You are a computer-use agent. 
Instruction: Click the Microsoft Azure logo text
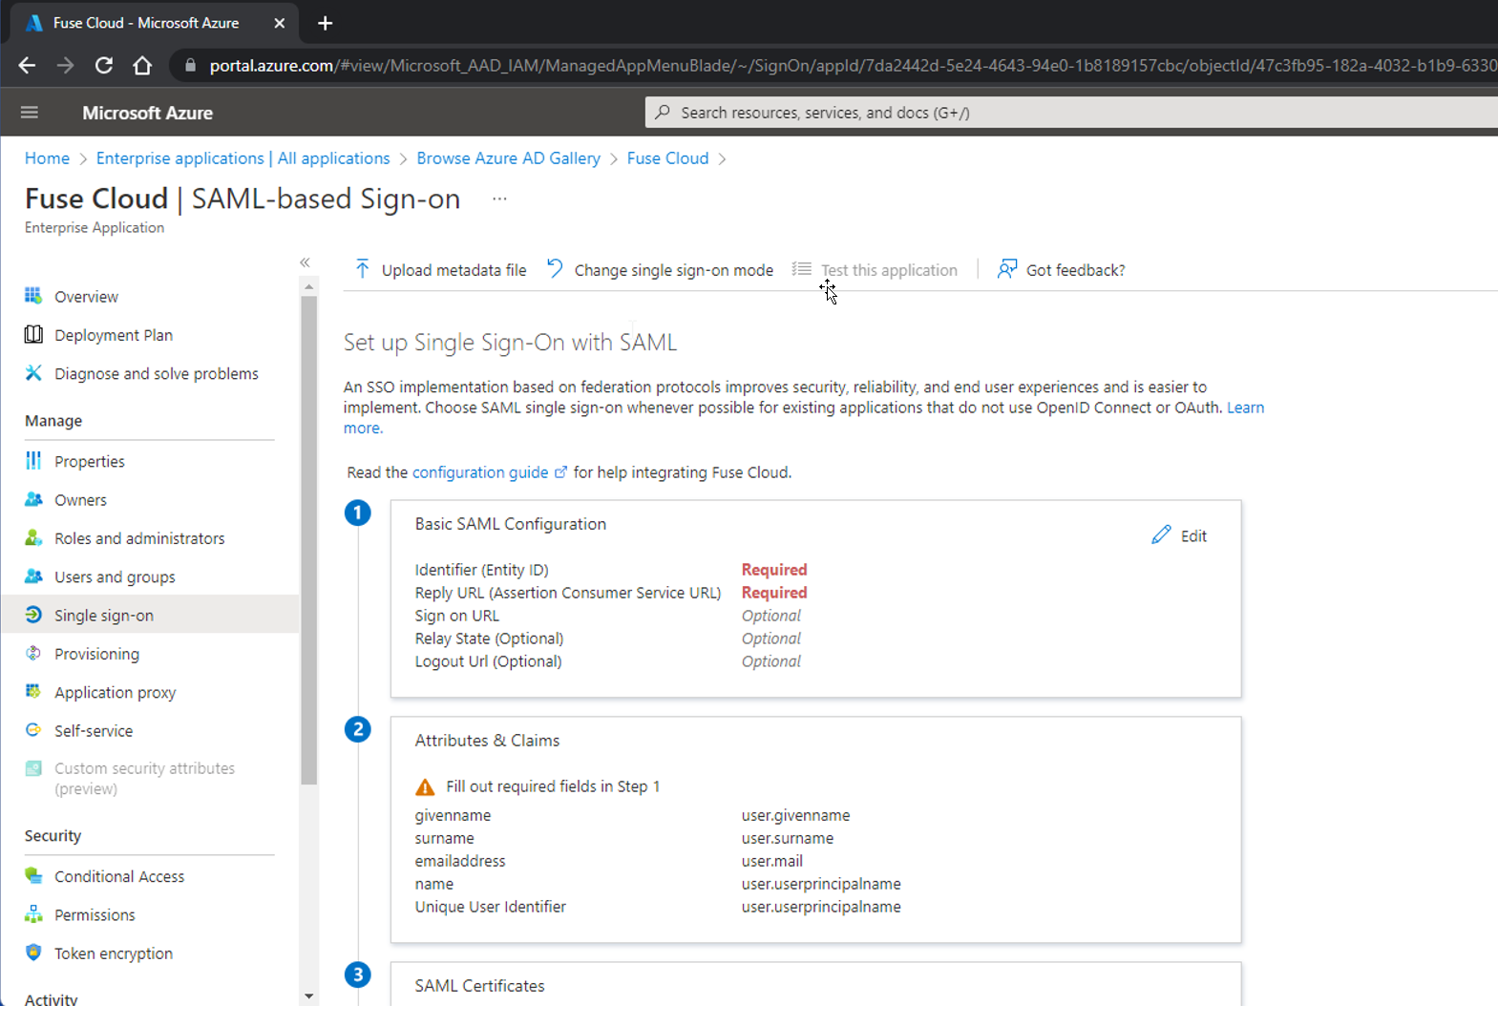tap(147, 113)
